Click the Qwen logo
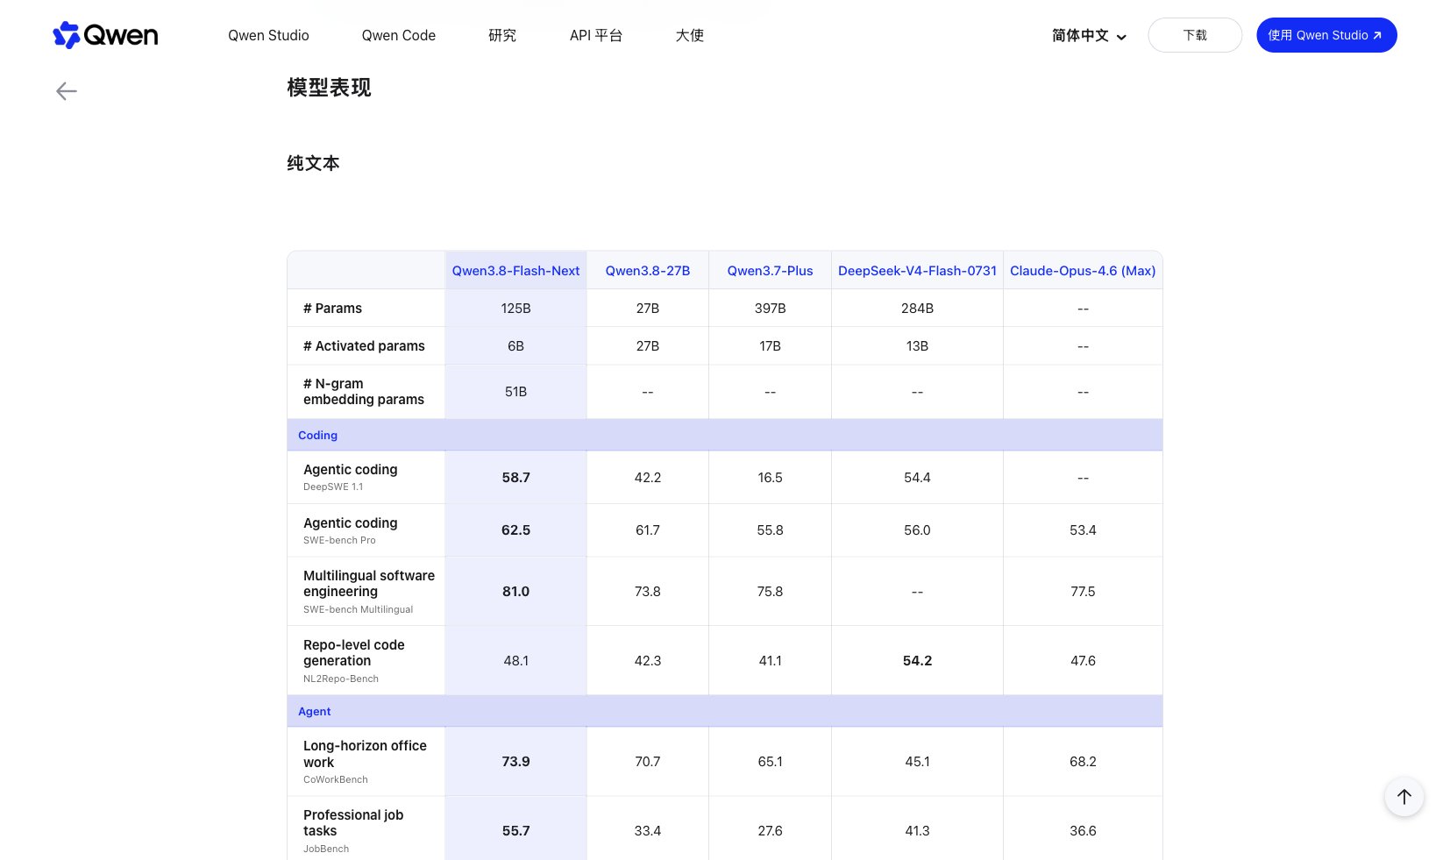 pyautogui.click(x=105, y=35)
